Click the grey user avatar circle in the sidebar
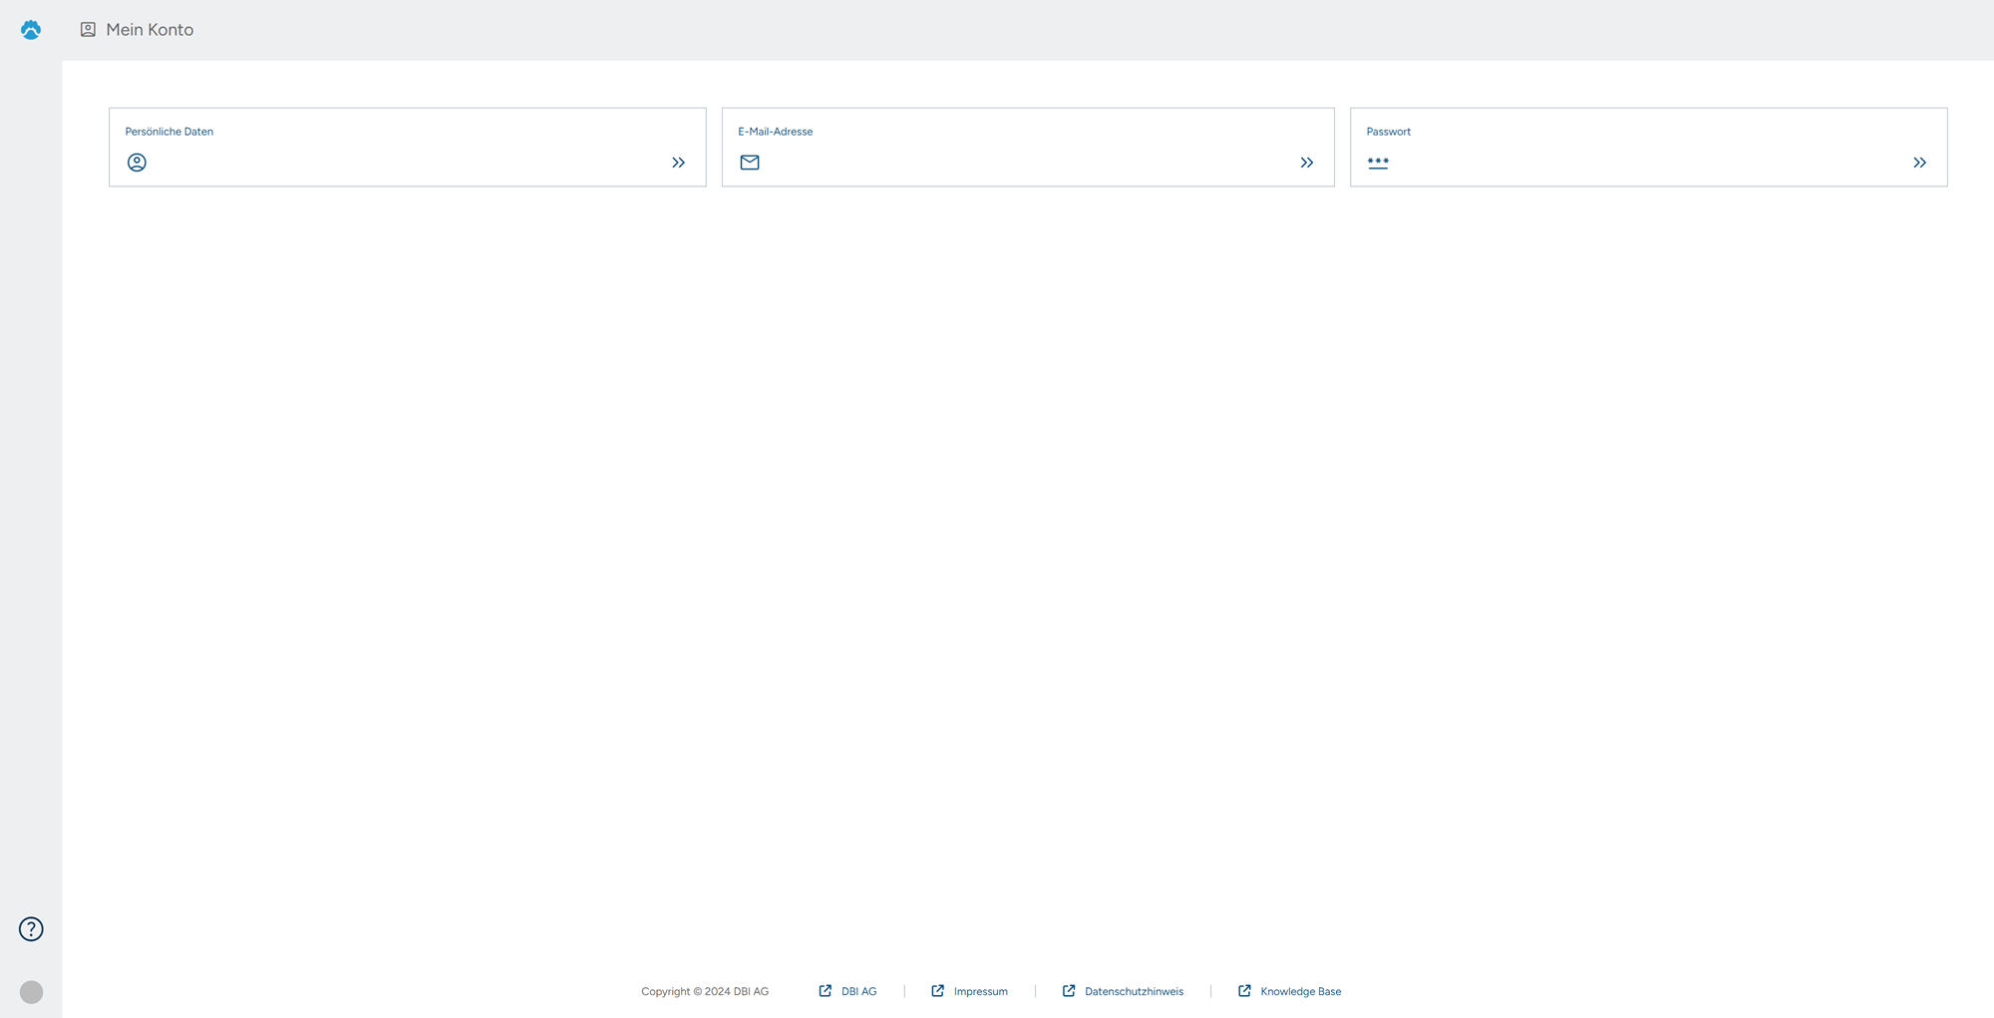This screenshot has height=1018, width=1994. coord(31,992)
